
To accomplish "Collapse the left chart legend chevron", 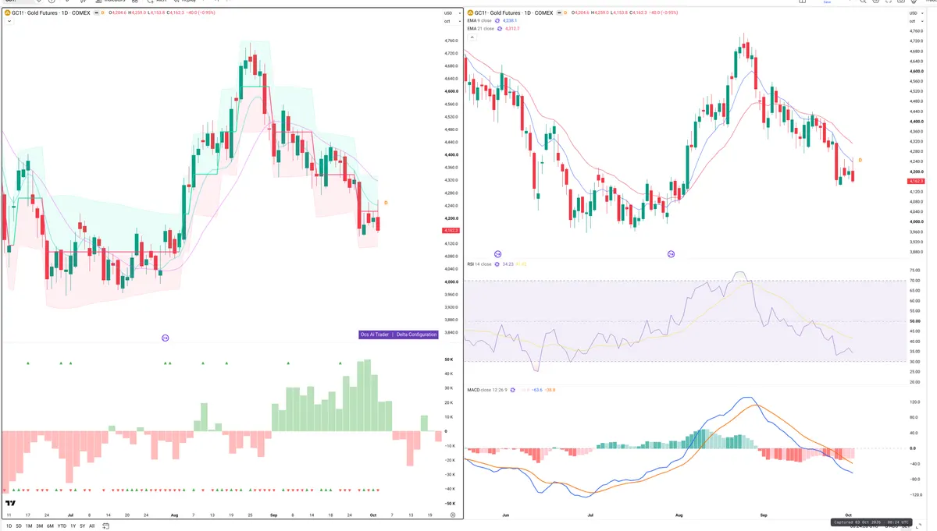I will pyautogui.click(x=9, y=22).
